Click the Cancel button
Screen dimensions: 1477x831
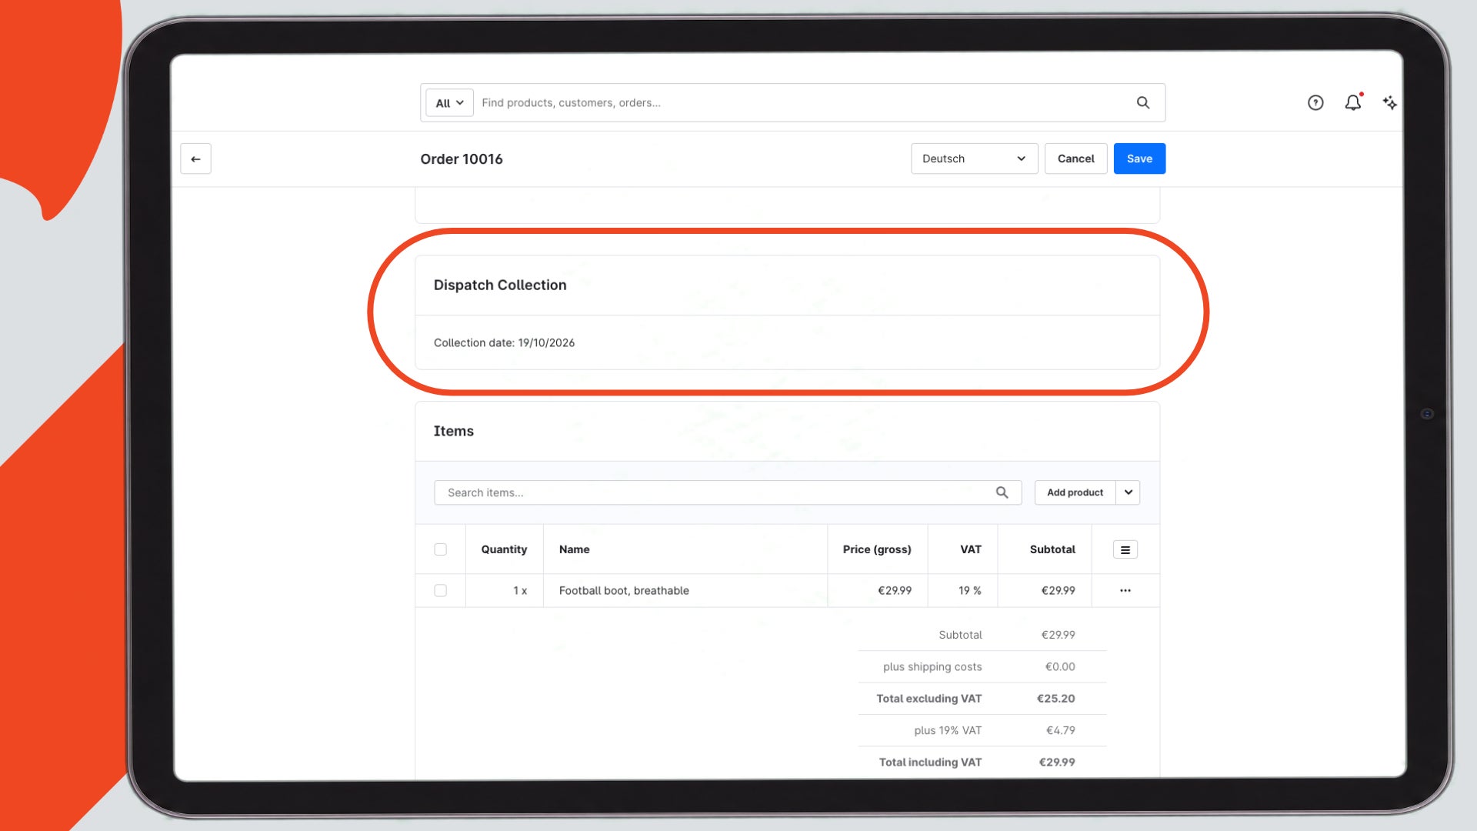(x=1075, y=159)
